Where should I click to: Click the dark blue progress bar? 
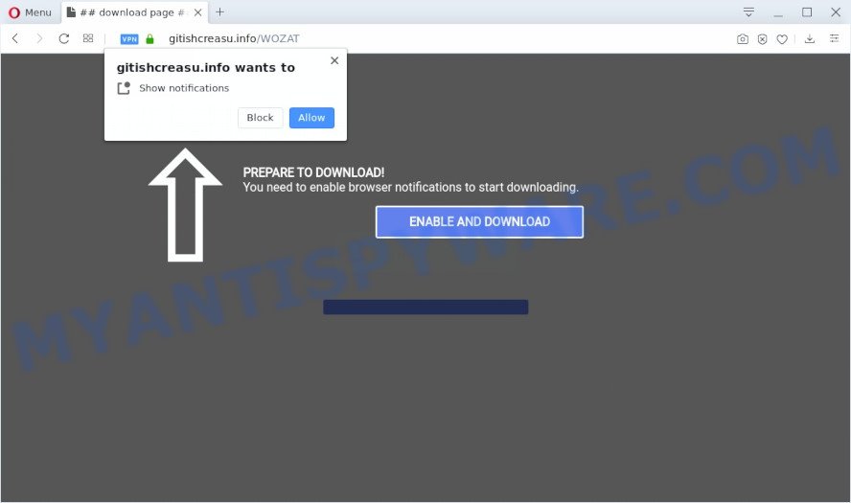425,308
